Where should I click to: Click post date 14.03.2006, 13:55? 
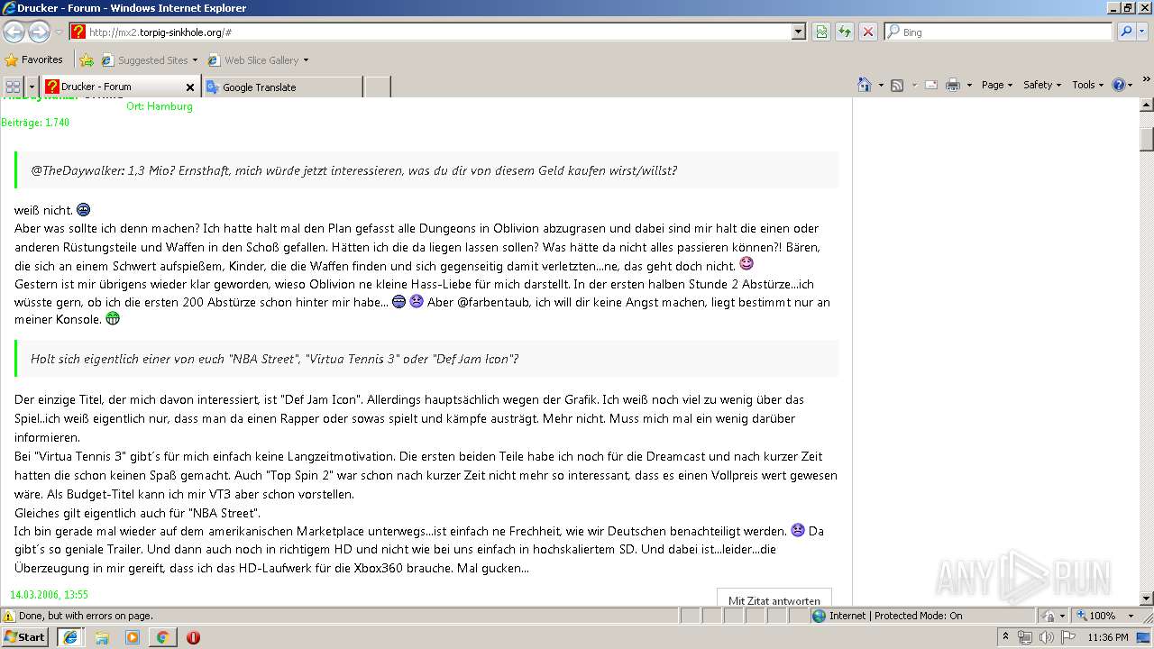pos(49,595)
